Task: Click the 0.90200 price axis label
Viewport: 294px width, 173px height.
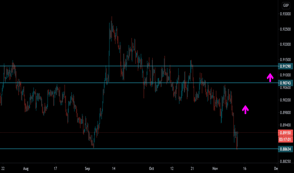Action: click(x=285, y=100)
